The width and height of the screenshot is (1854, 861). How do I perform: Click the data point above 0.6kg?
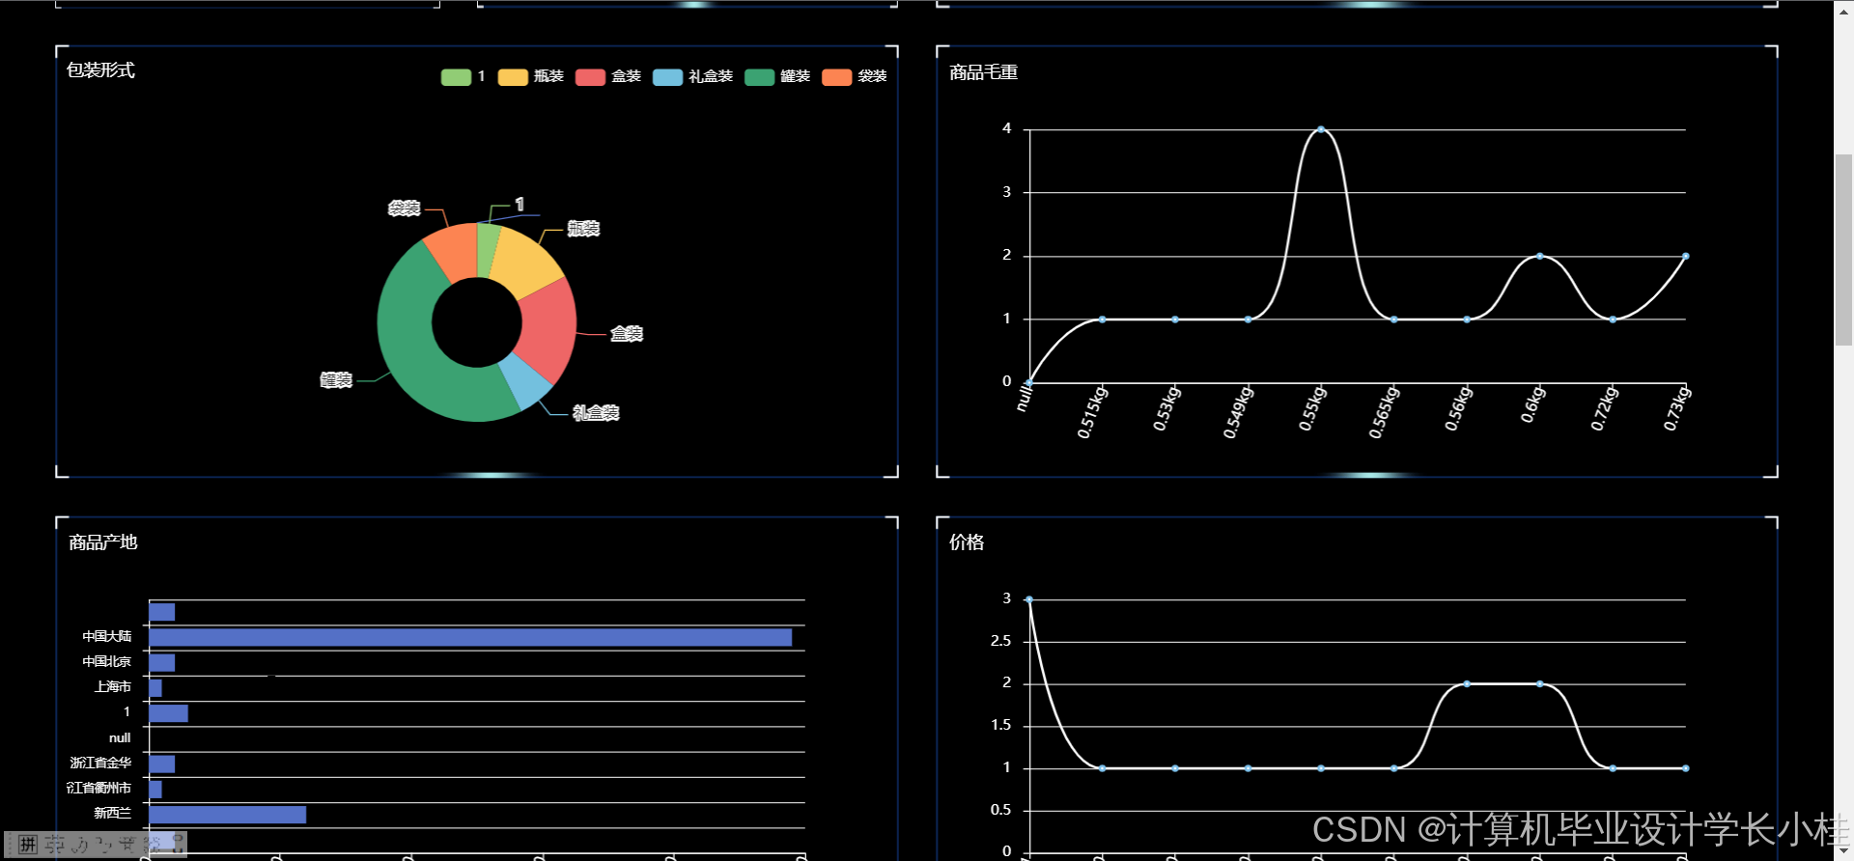[1539, 256]
